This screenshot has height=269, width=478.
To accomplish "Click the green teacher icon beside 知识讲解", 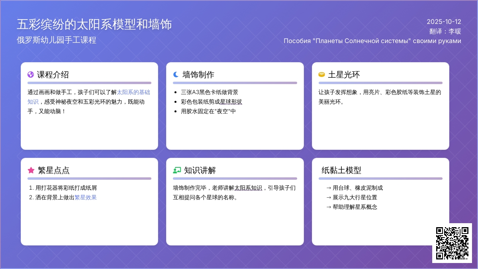I will [177, 170].
